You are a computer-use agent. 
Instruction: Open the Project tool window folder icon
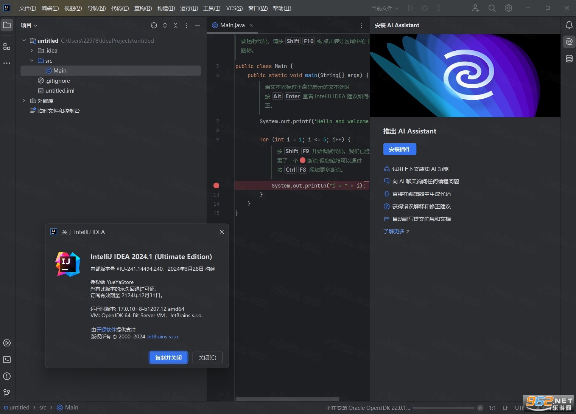coord(7,25)
